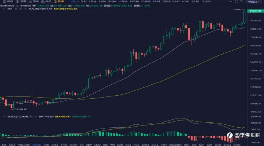Open MA indicator settings gear
The height and width of the screenshot is (146, 264).
[21, 9]
